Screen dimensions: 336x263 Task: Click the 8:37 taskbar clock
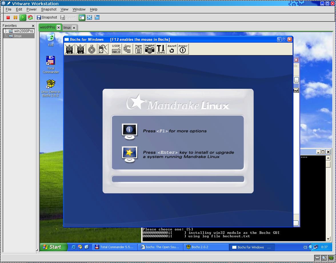324,247
